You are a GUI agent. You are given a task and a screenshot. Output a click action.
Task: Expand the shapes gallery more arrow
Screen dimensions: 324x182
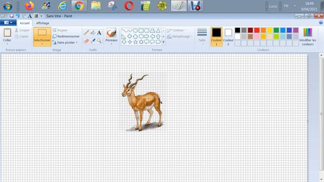tap(164, 42)
